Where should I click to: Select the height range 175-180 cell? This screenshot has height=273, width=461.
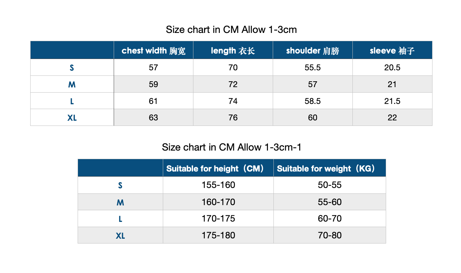click(x=218, y=236)
